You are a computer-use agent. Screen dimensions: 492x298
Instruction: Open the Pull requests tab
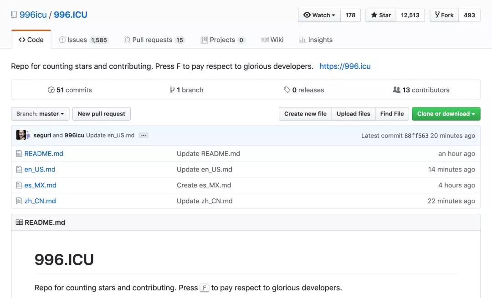tap(154, 40)
